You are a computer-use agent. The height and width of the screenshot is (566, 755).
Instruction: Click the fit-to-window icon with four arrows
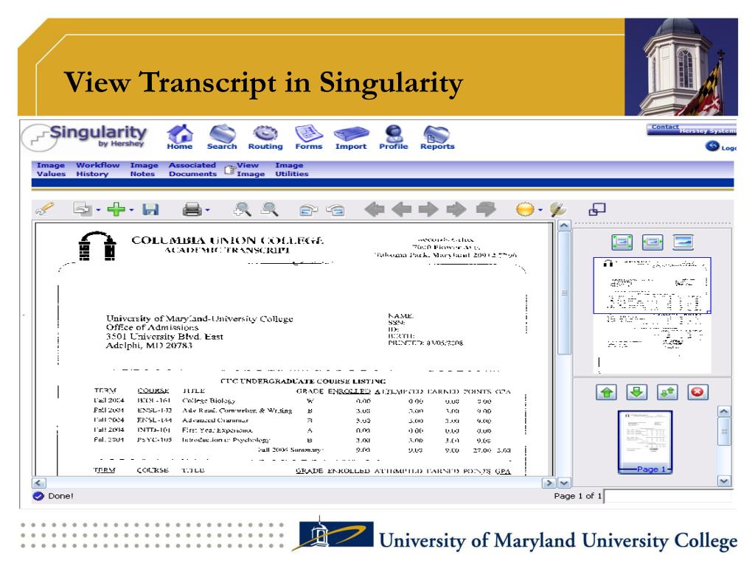pyautogui.click(x=622, y=242)
